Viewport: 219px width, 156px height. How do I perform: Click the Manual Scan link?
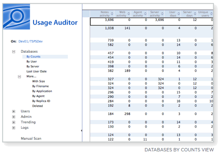(x=31, y=138)
